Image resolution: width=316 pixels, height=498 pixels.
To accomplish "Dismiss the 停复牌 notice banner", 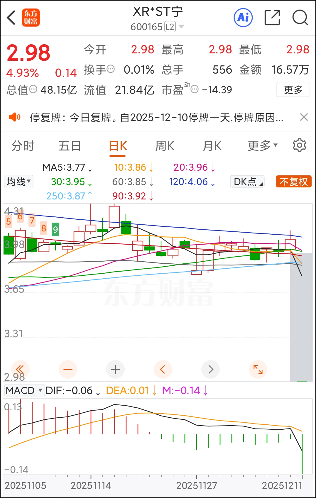I will coord(304,117).
